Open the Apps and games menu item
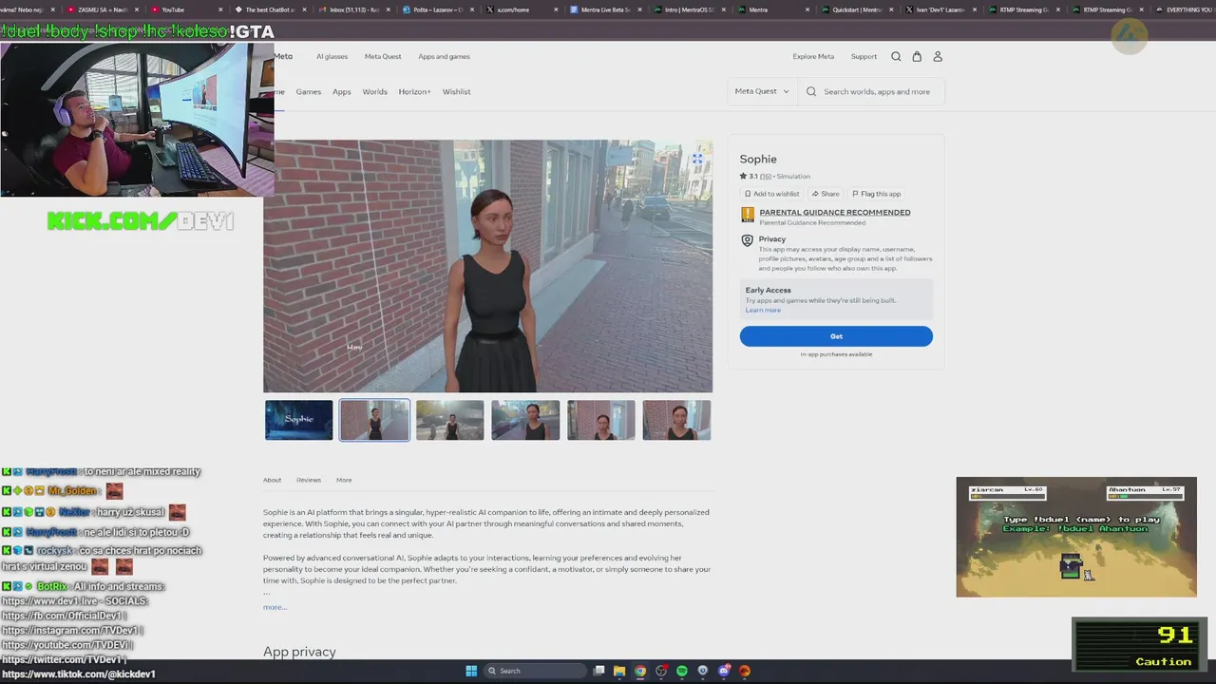 click(x=444, y=56)
